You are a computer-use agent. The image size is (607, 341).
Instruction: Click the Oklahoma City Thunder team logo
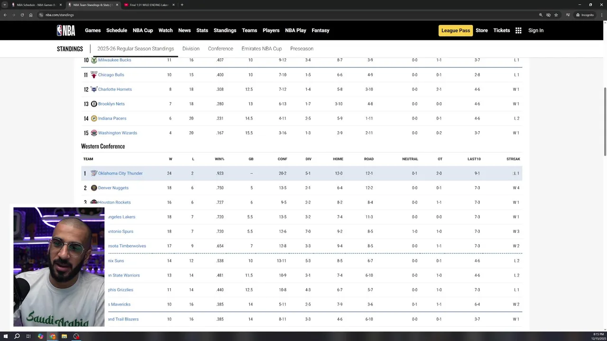tap(94, 173)
